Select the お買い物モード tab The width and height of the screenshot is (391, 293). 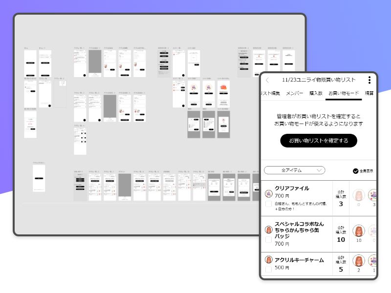coord(344,93)
